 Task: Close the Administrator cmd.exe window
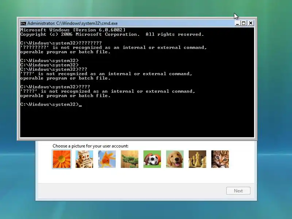(251, 23)
